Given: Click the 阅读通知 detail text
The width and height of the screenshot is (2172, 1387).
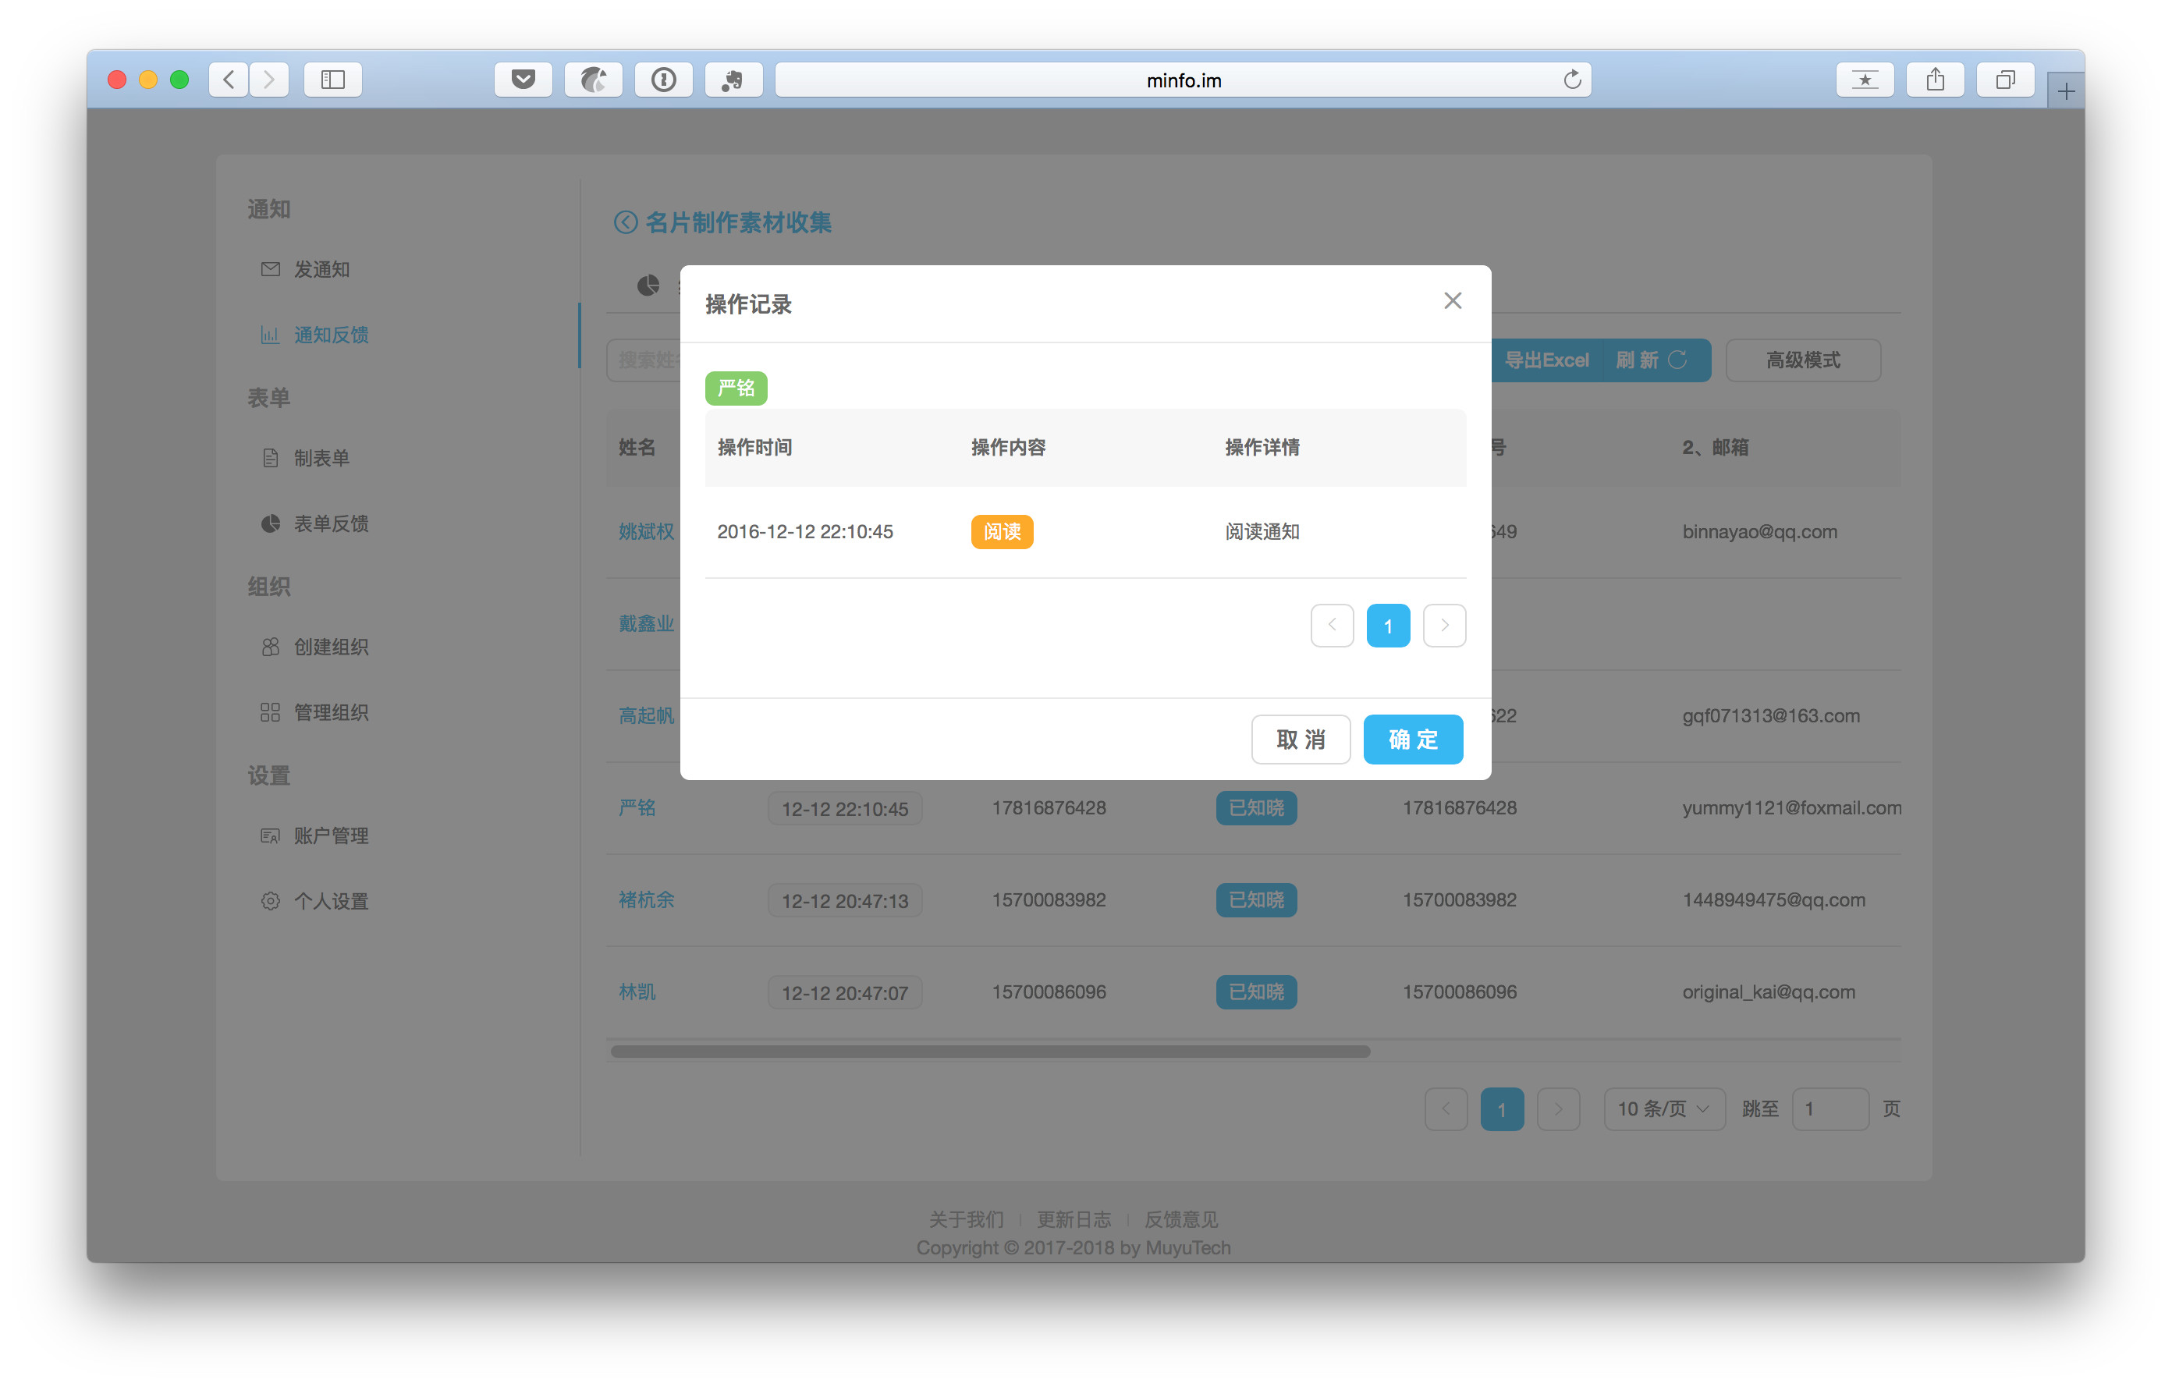Looking at the screenshot, I should coord(1262,532).
